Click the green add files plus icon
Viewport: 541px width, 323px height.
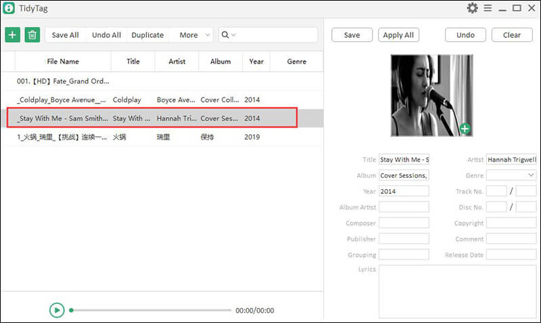click(12, 35)
